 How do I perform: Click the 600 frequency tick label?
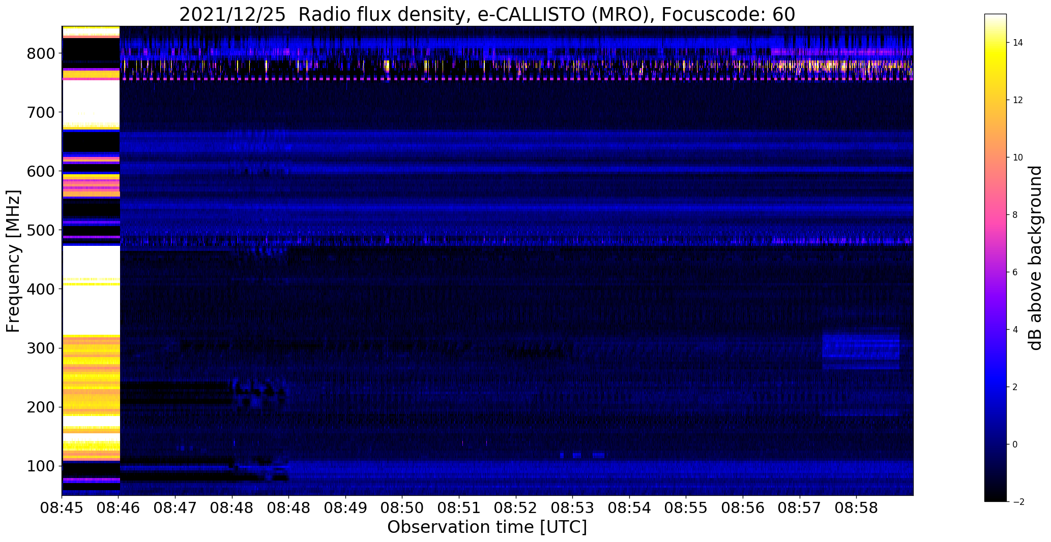(40, 171)
